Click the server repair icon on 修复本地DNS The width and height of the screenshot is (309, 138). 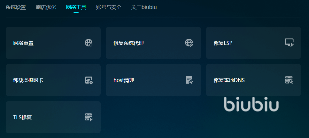tap(289, 80)
